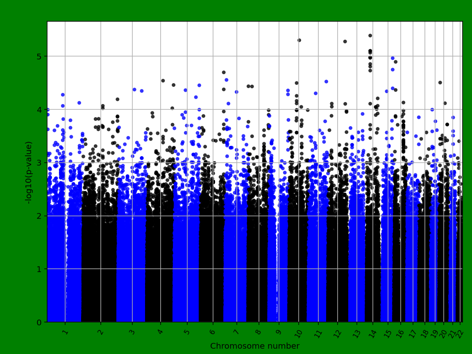Click the highest peak above chromosome 14
Viewport: 472px width, 354px height.
point(369,36)
